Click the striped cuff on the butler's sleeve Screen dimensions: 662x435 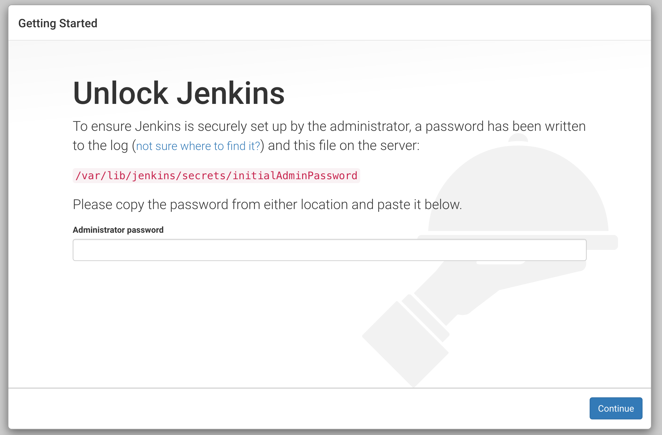[426, 318]
